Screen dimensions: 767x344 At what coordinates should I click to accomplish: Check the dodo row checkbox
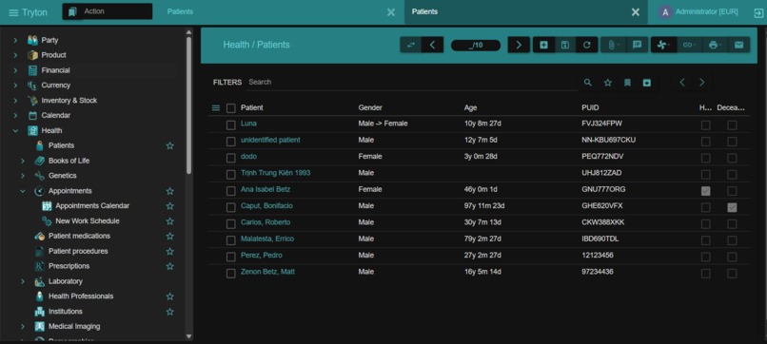pos(231,158)
